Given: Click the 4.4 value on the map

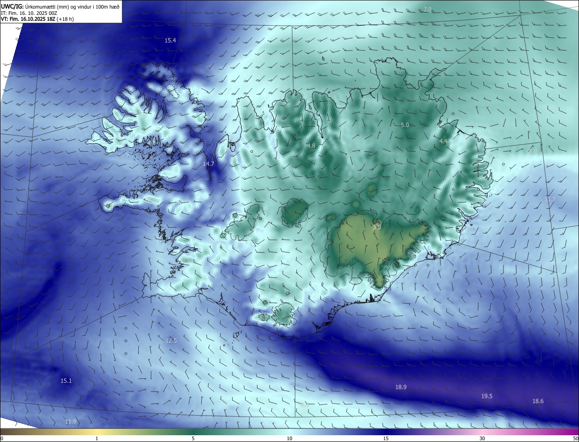Looking at the screenshot, I should point(443,141).
